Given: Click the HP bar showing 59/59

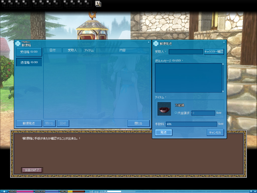Looking at the screenshot, I should click(x=21, y=191).
